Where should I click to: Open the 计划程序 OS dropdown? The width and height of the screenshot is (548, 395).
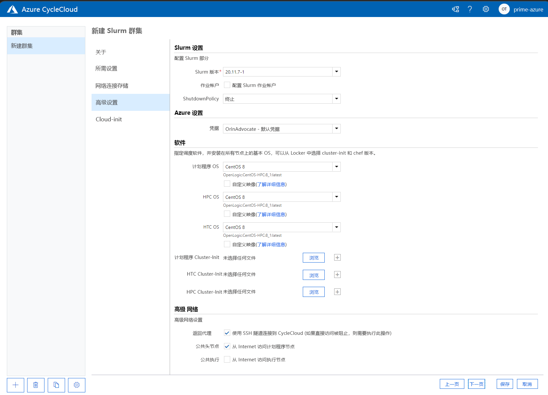tap(336, 167)
